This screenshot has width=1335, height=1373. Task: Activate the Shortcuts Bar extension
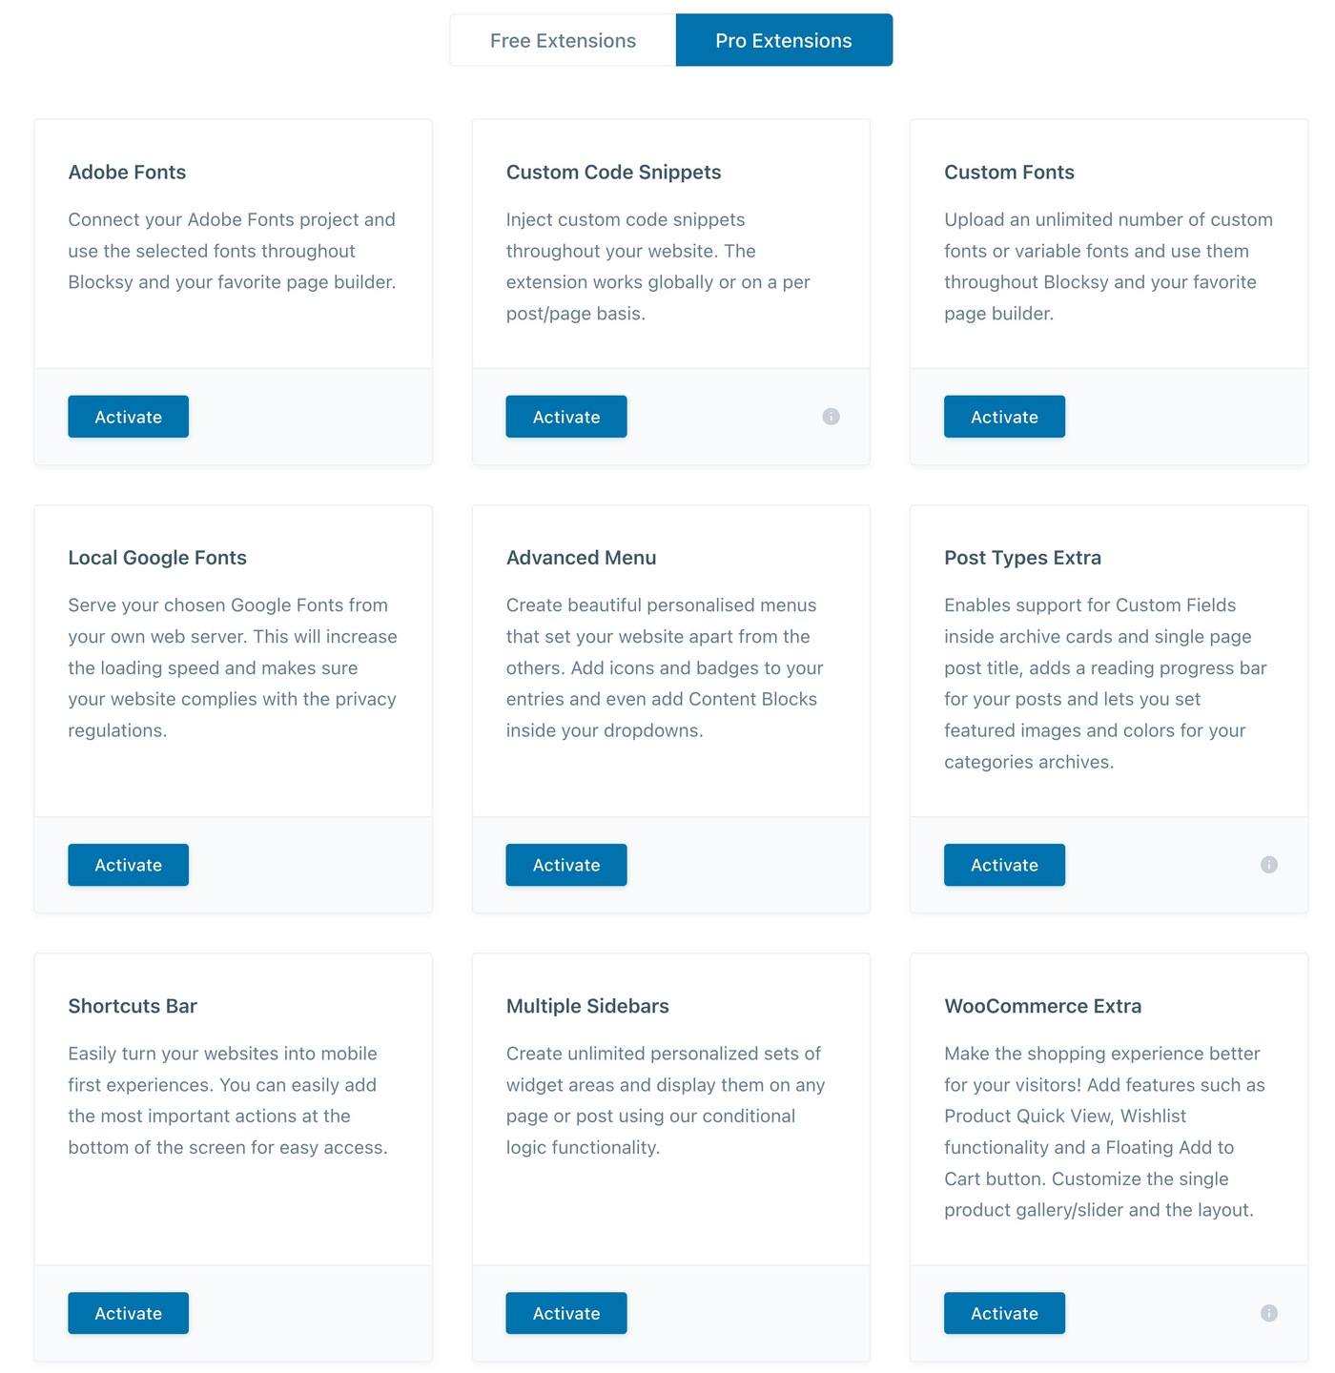click(x=128, y=1313)
